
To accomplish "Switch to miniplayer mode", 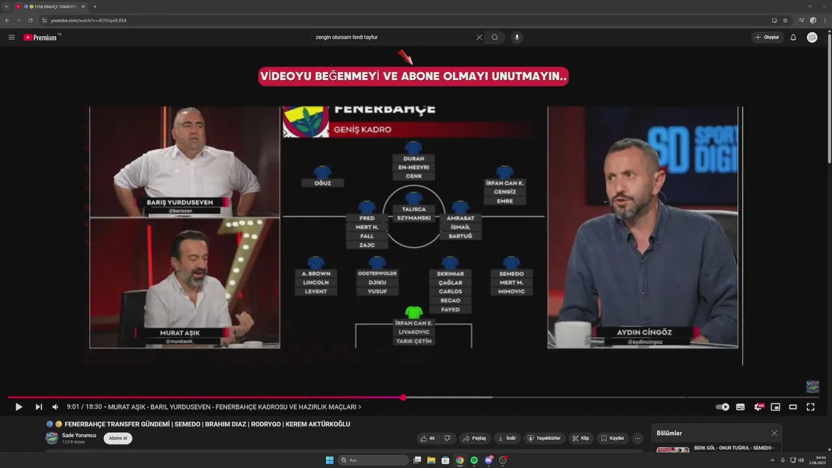I will (x=775, y=407).
